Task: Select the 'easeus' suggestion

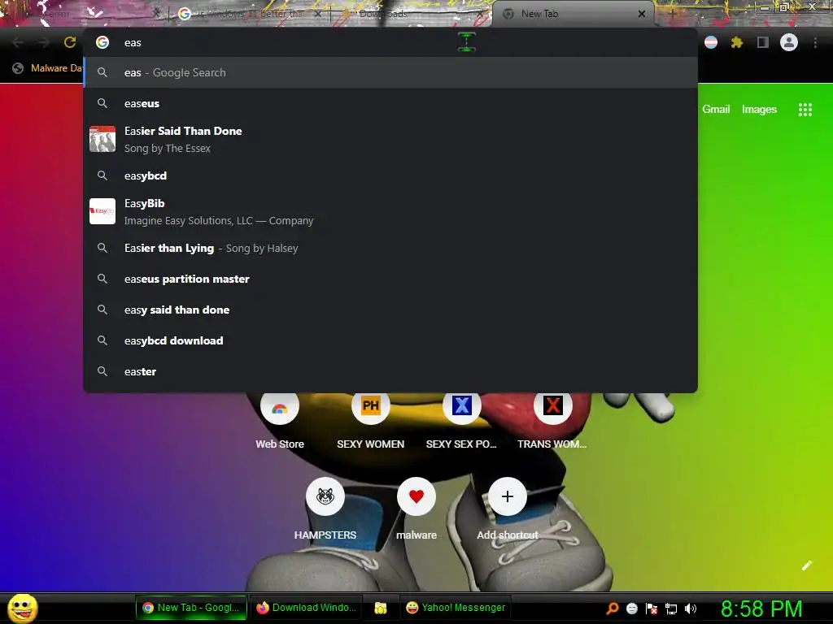Action: pos(390,103)
